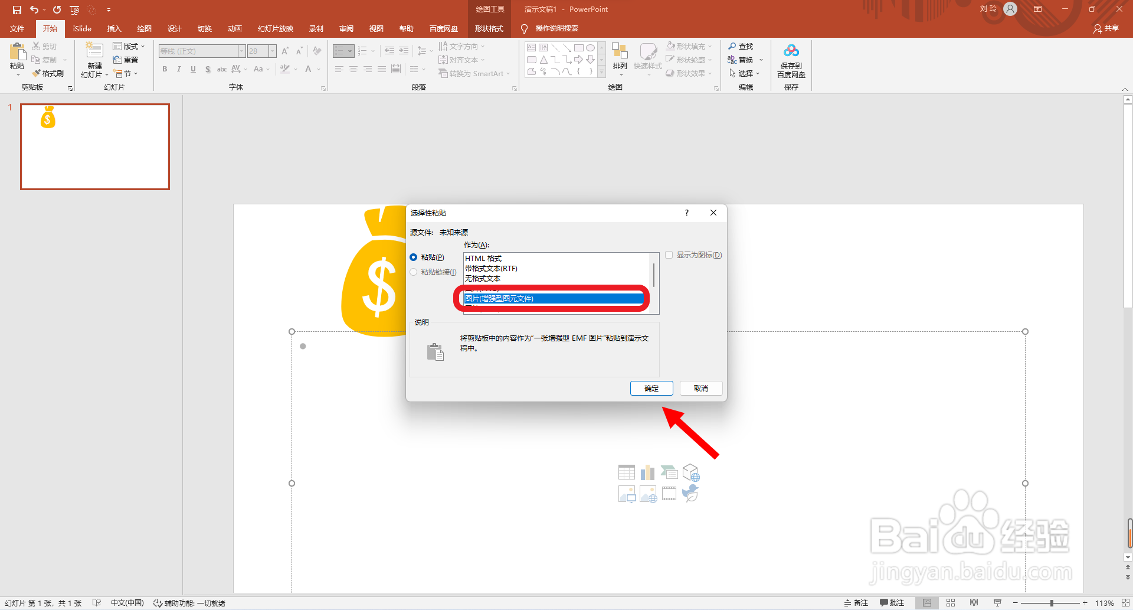Click the Insert Chart placeholder icon

(648, 472)
